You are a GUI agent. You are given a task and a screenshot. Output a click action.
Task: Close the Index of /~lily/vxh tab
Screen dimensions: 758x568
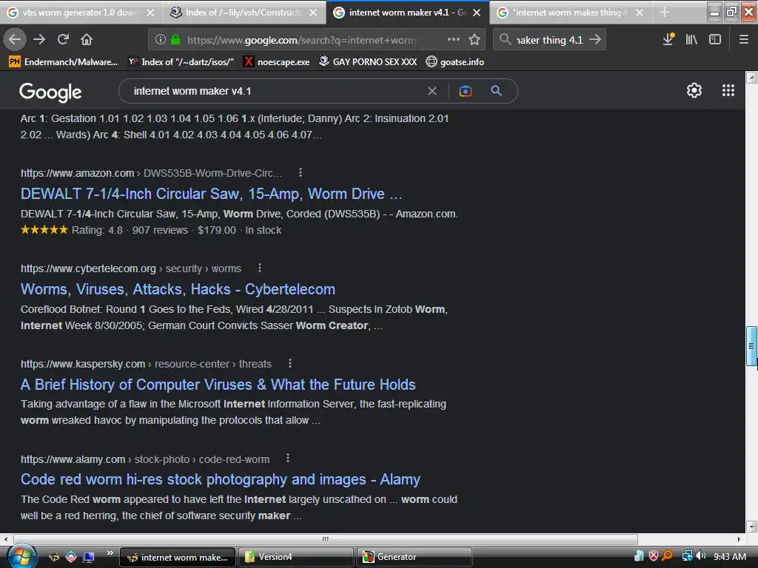coord(313,13)
